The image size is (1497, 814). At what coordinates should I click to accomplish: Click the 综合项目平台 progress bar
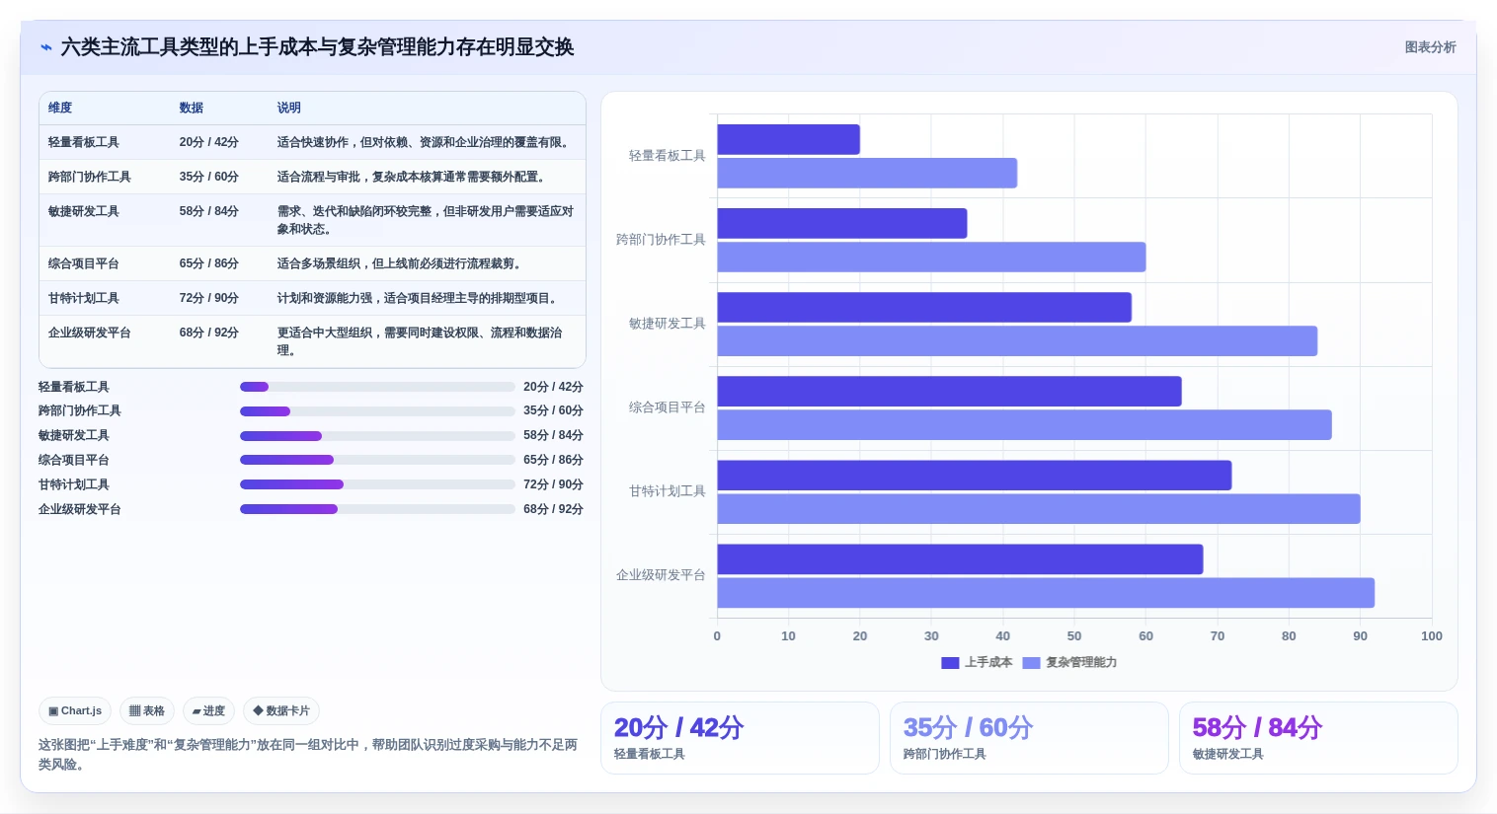pyautogui.click(x=377, y=460)
